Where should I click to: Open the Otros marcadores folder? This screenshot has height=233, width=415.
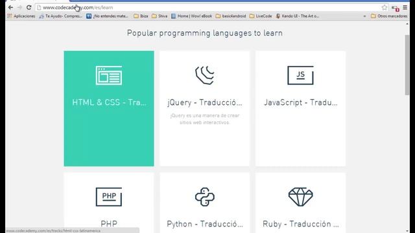[389, 16]
